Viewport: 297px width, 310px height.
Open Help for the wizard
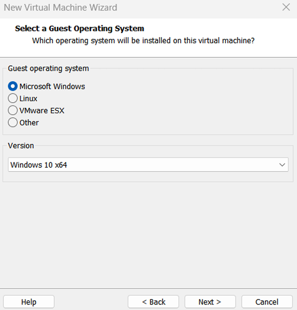pyautogui.click(x=29, y=302)
